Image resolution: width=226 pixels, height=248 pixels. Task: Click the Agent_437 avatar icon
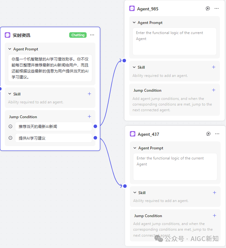click(132, 134)
